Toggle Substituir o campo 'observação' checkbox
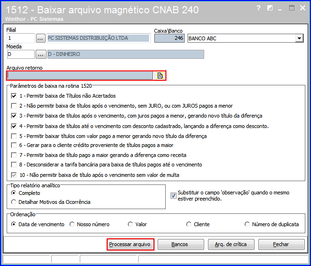 (173, 196)
